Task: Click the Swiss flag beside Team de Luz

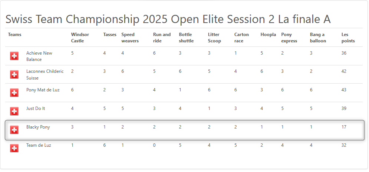Action: 14,148
